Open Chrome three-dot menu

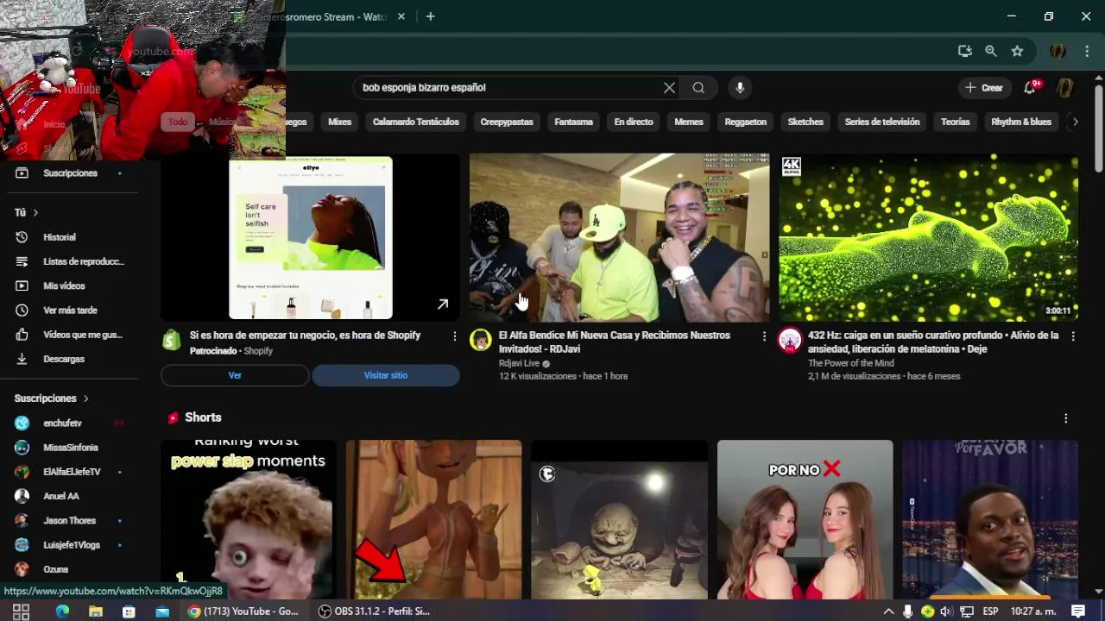1087,51
